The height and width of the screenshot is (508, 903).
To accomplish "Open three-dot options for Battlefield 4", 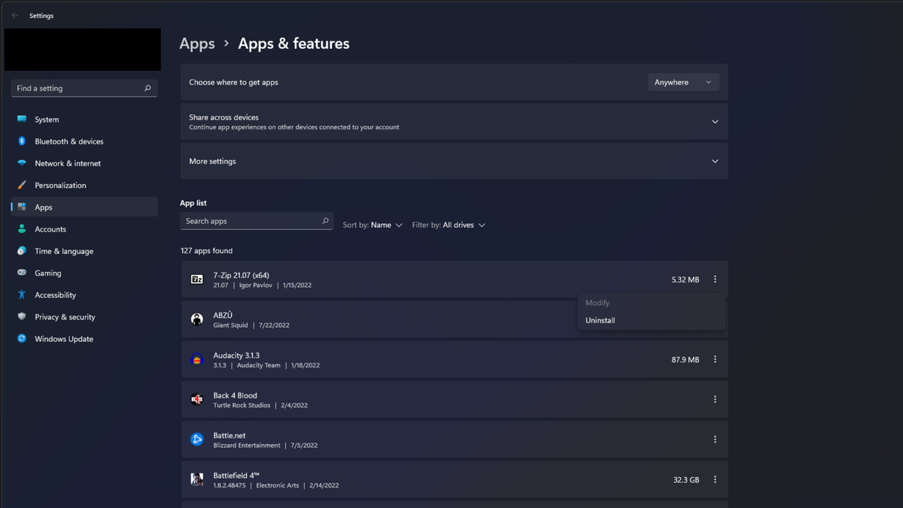I will pyautogui.click(x=715, y=479).
